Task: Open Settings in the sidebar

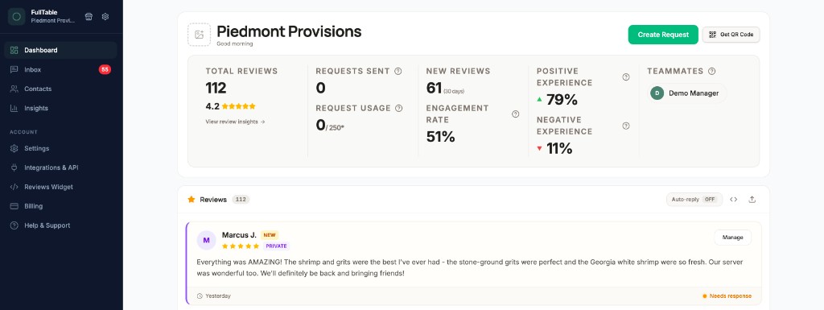Action: coord(60,148)
